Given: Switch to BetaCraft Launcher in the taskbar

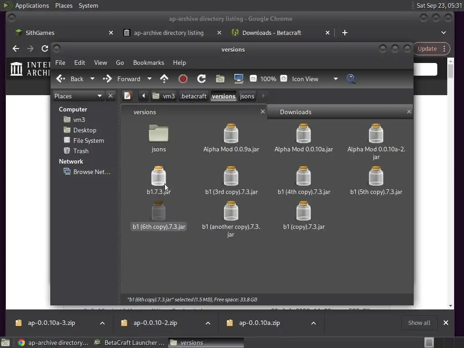Looking at the screenshot, I should pyautogui.click(x=129, y=343).
